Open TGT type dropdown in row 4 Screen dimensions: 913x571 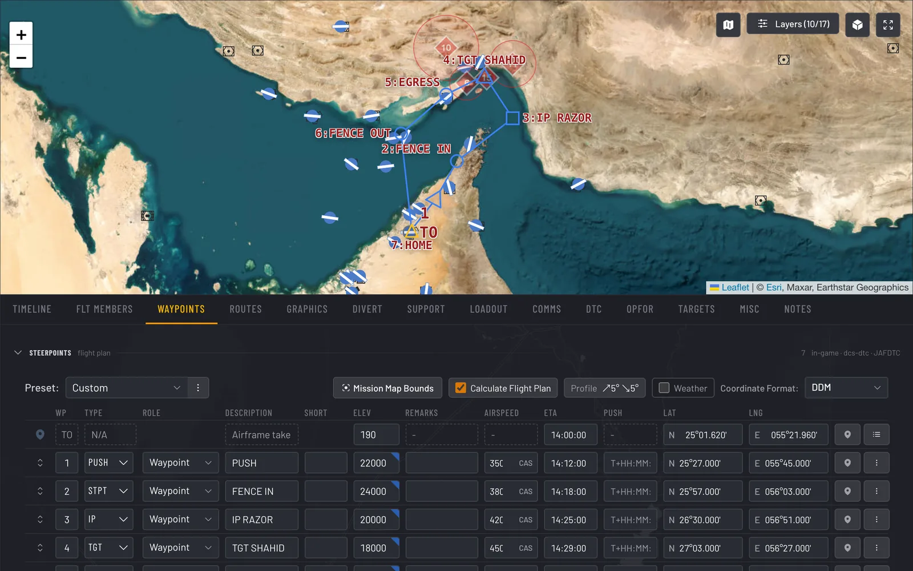click(x=109, y=548)
